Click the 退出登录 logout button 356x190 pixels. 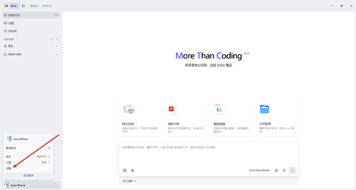pyautogui.click(x=28, y=176)
